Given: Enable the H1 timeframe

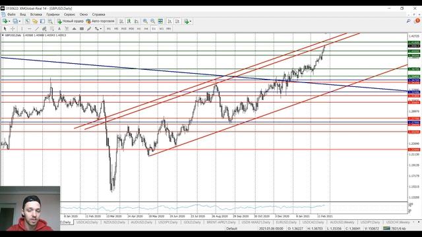Looking at the screenshot, I should 139,29.
